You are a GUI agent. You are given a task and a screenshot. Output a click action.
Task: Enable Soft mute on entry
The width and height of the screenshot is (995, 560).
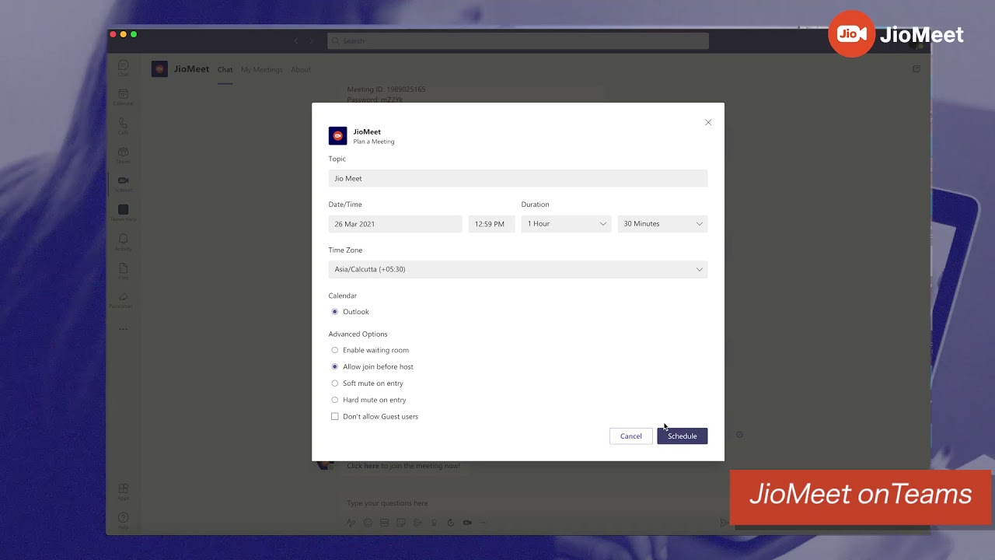tap(335, 383)
